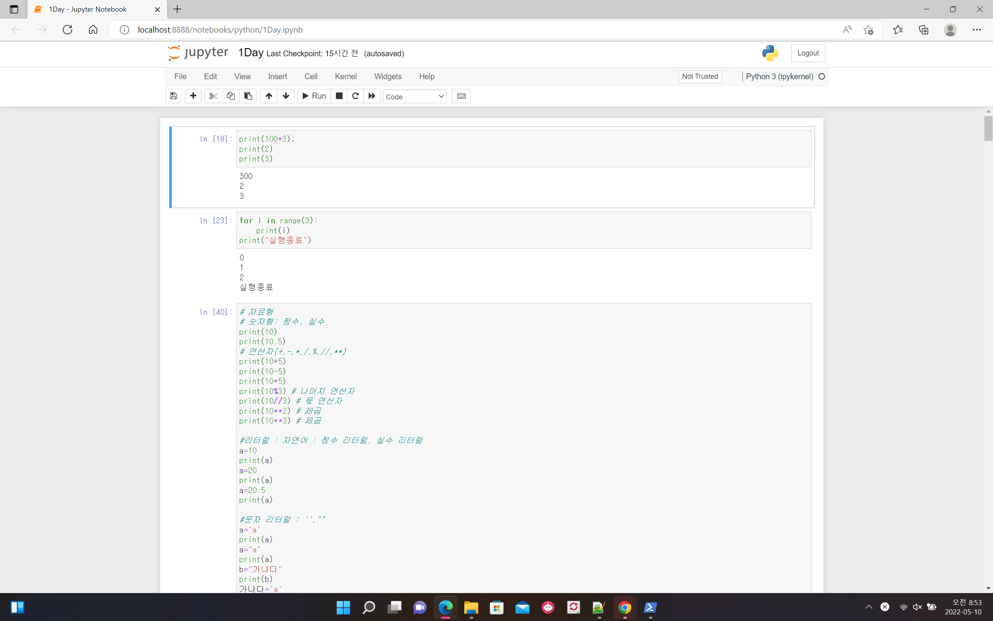Interrupt the kernel with stop icon
Viewport: 993px width, 621px height.
339,96
